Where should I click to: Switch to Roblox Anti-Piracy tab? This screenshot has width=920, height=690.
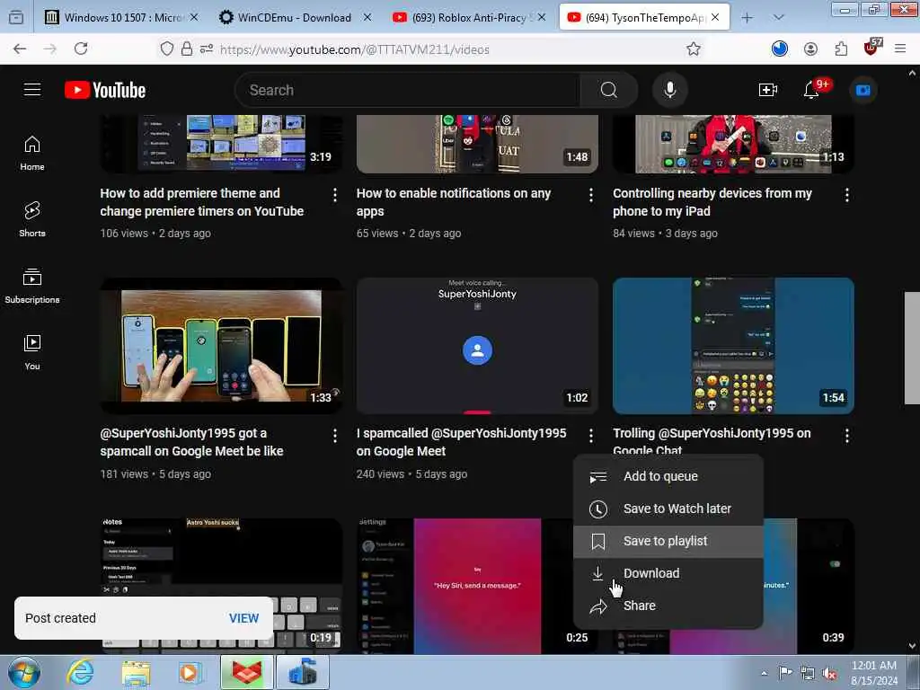pyautogui.click(x=468, y=18)
